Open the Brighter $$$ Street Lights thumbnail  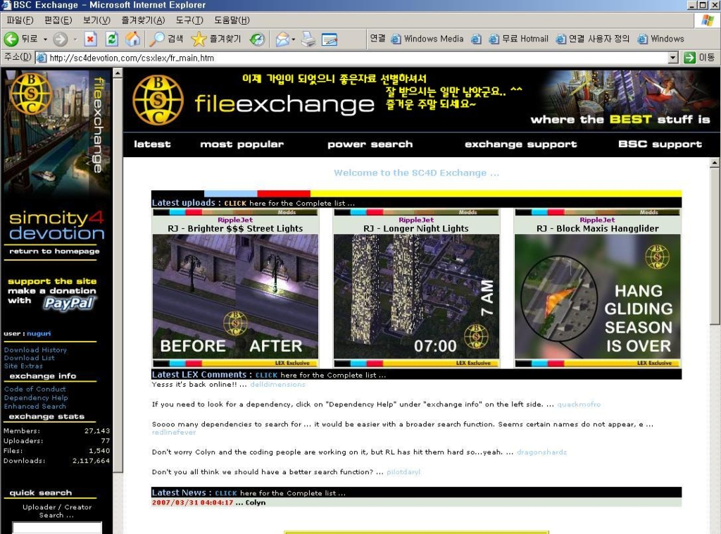pyautogui.click(x=235, y=296)
